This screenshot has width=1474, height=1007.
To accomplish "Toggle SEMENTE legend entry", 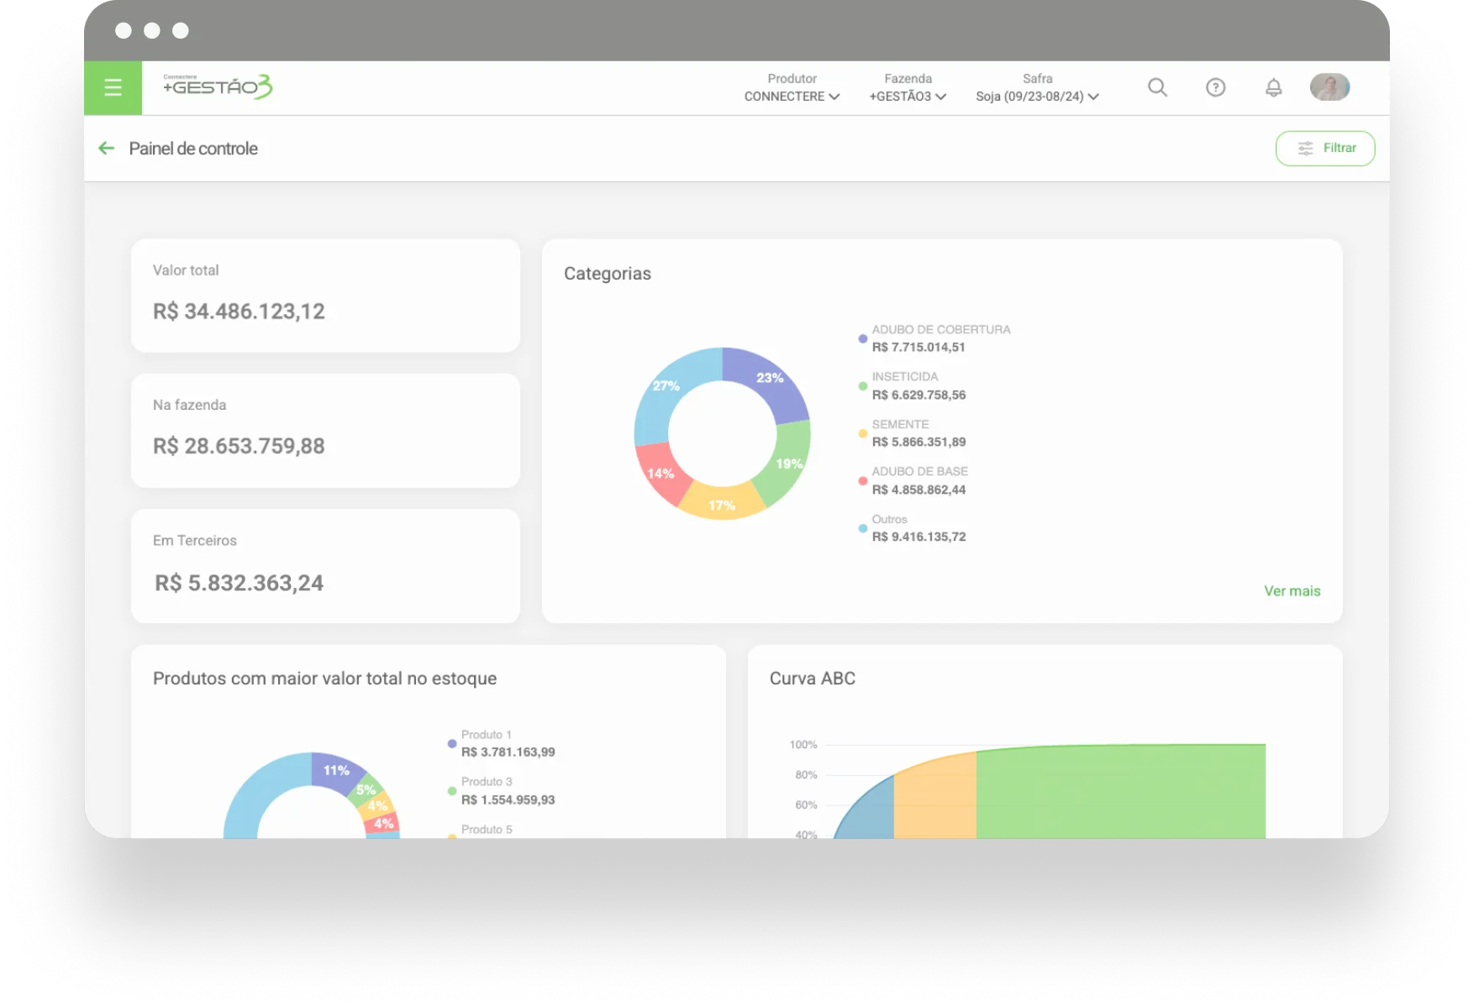I will click(918, 433).
